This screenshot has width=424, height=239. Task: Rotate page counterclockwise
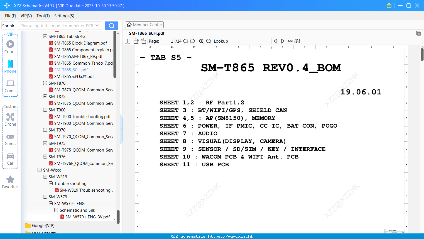136,41
